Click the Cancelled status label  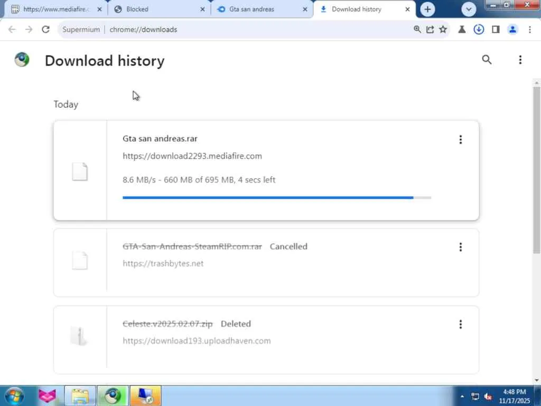[x=288, y=246]
